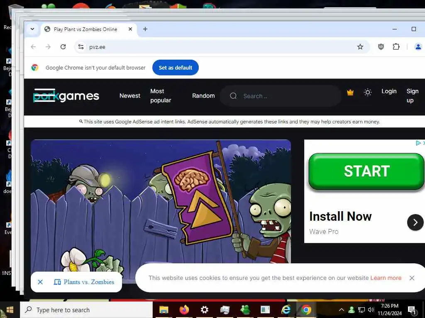The height and width of the screenshot is (318, 425).
Task: Click the gold crown premium icon
Action: (350, 92)
